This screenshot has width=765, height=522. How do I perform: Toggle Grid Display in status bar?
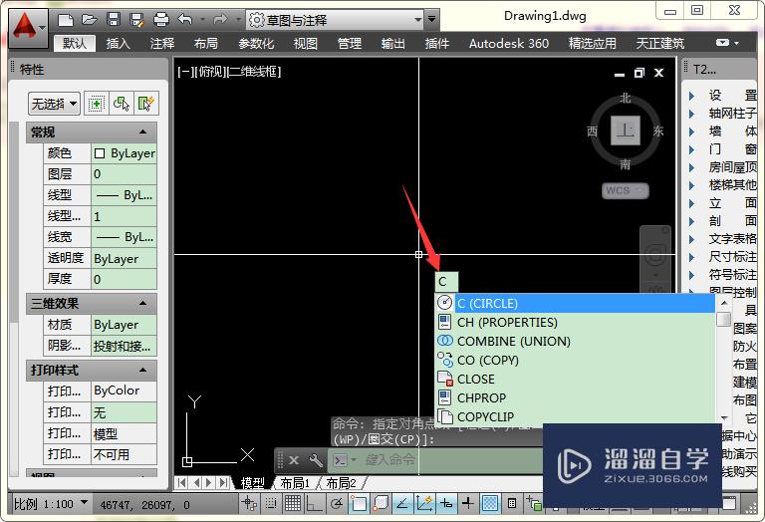coord(293,503)
